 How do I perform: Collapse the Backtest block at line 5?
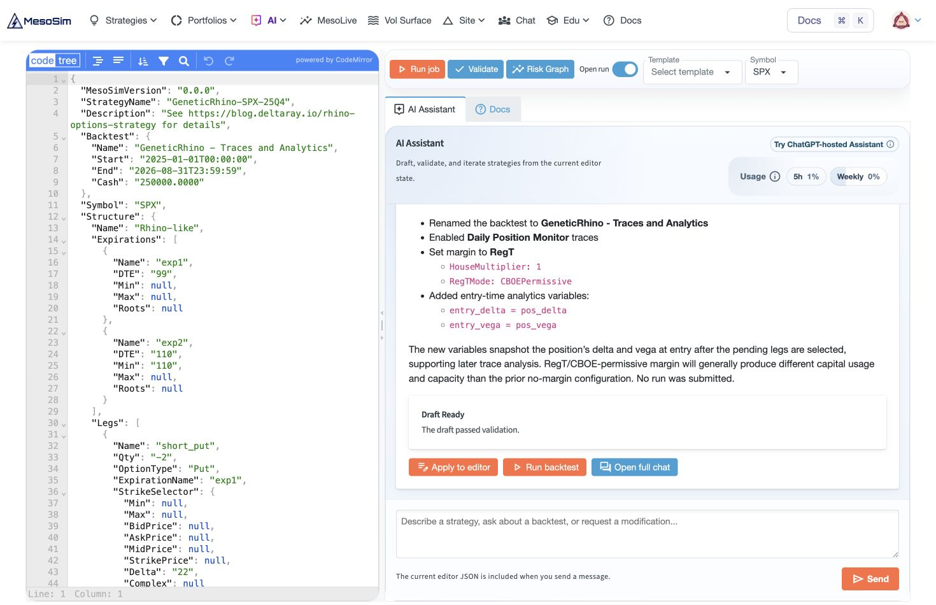click(x=64, y=138)
